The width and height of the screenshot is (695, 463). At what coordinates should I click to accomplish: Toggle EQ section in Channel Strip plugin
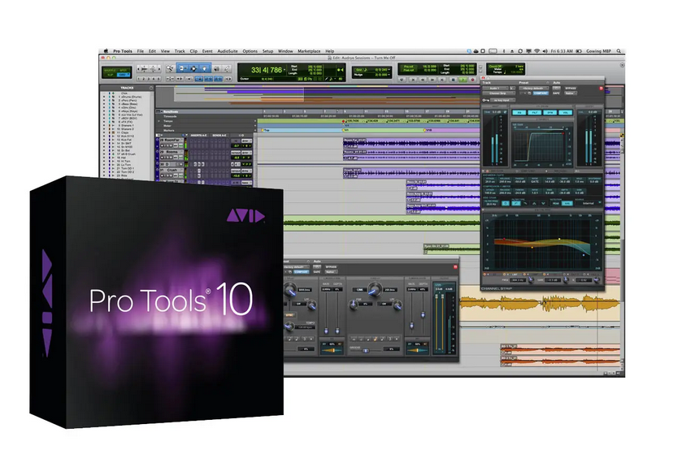pyautogui.click(x=519, y=113)
